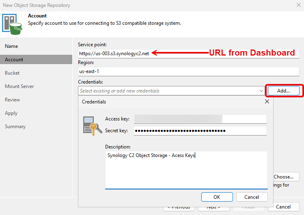
Task: Switch to the Mount Server step
Action: (x=19, y=86)
